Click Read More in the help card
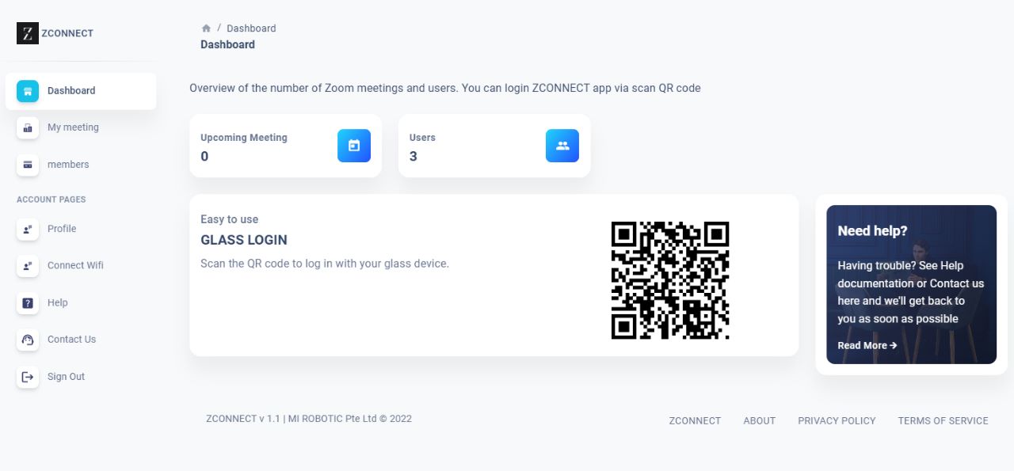This screenshot has width=1014, height=471. pos(867,346)
